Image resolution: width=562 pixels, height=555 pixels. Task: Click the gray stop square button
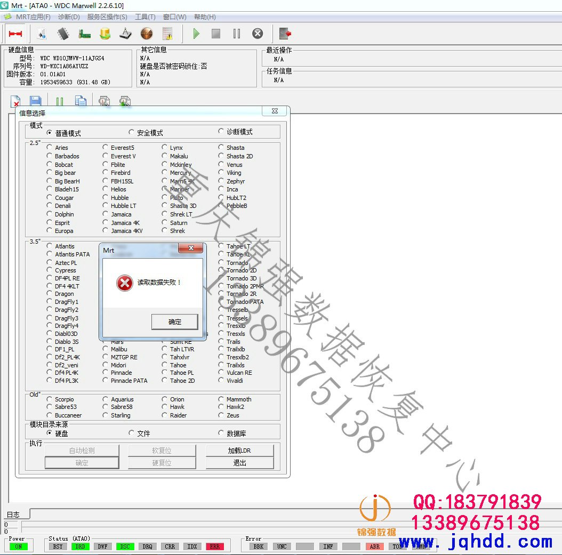coord(216,34)
